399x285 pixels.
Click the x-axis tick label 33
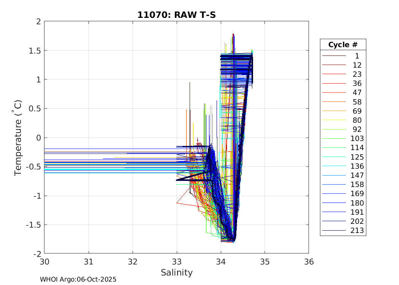point(177,262)
